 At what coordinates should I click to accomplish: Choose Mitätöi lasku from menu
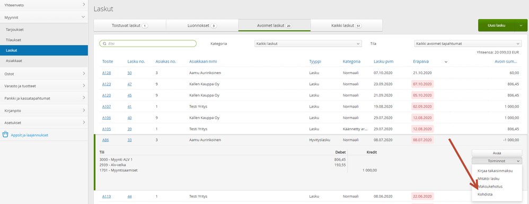[489, 179]
